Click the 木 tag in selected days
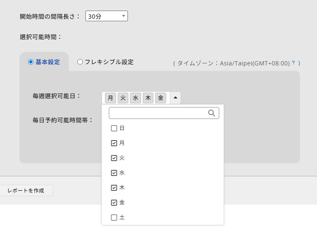 click(x=148, y=98)
